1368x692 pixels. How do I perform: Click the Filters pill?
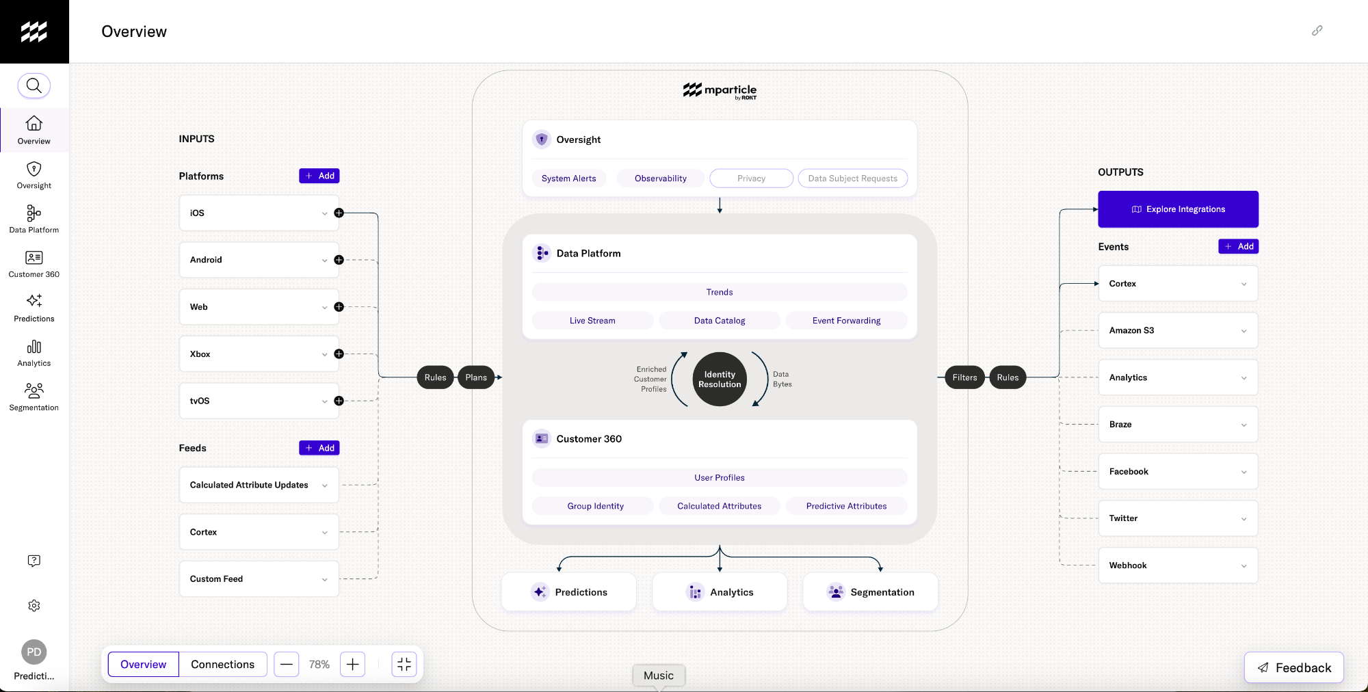click(x=964, y=377)
